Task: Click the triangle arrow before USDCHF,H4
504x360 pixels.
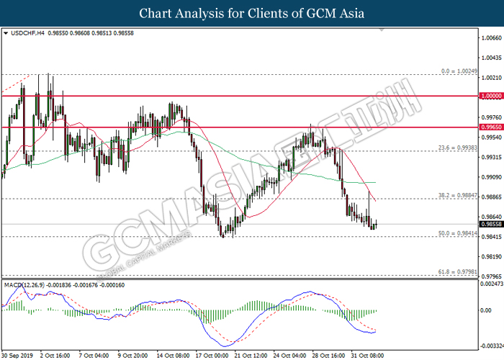Action: pyautogui.click(x=6, y=33)
